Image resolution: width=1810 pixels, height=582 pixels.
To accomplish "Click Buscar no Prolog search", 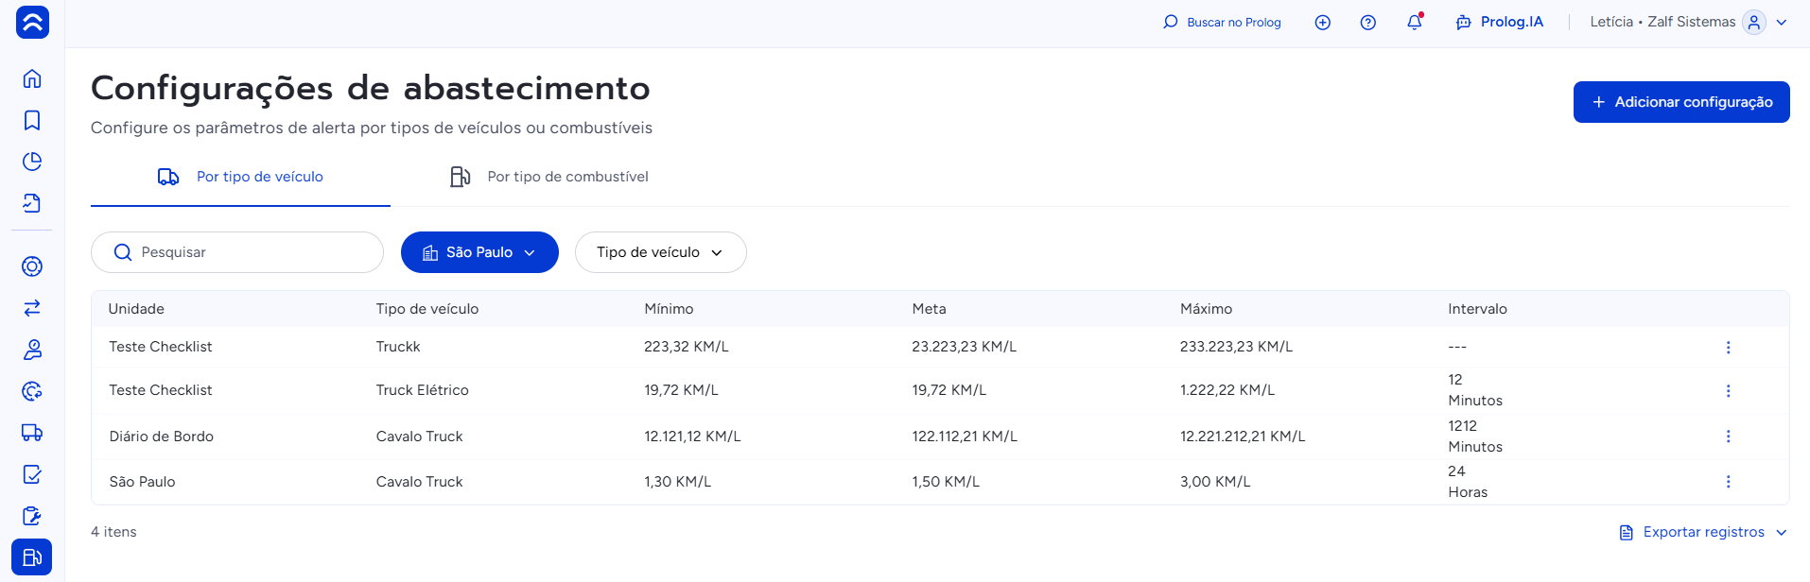I will click(1222, 22).
